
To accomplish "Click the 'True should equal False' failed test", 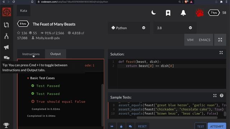I will [58, 101].
